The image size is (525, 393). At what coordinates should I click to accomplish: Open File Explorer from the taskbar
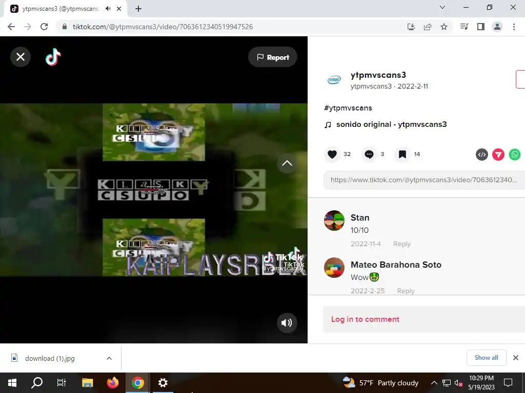[x=87, y=383]
